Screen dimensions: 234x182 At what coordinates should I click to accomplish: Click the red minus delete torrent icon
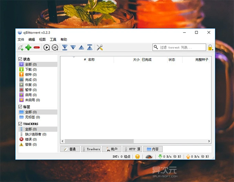click(x=37, y=47)
